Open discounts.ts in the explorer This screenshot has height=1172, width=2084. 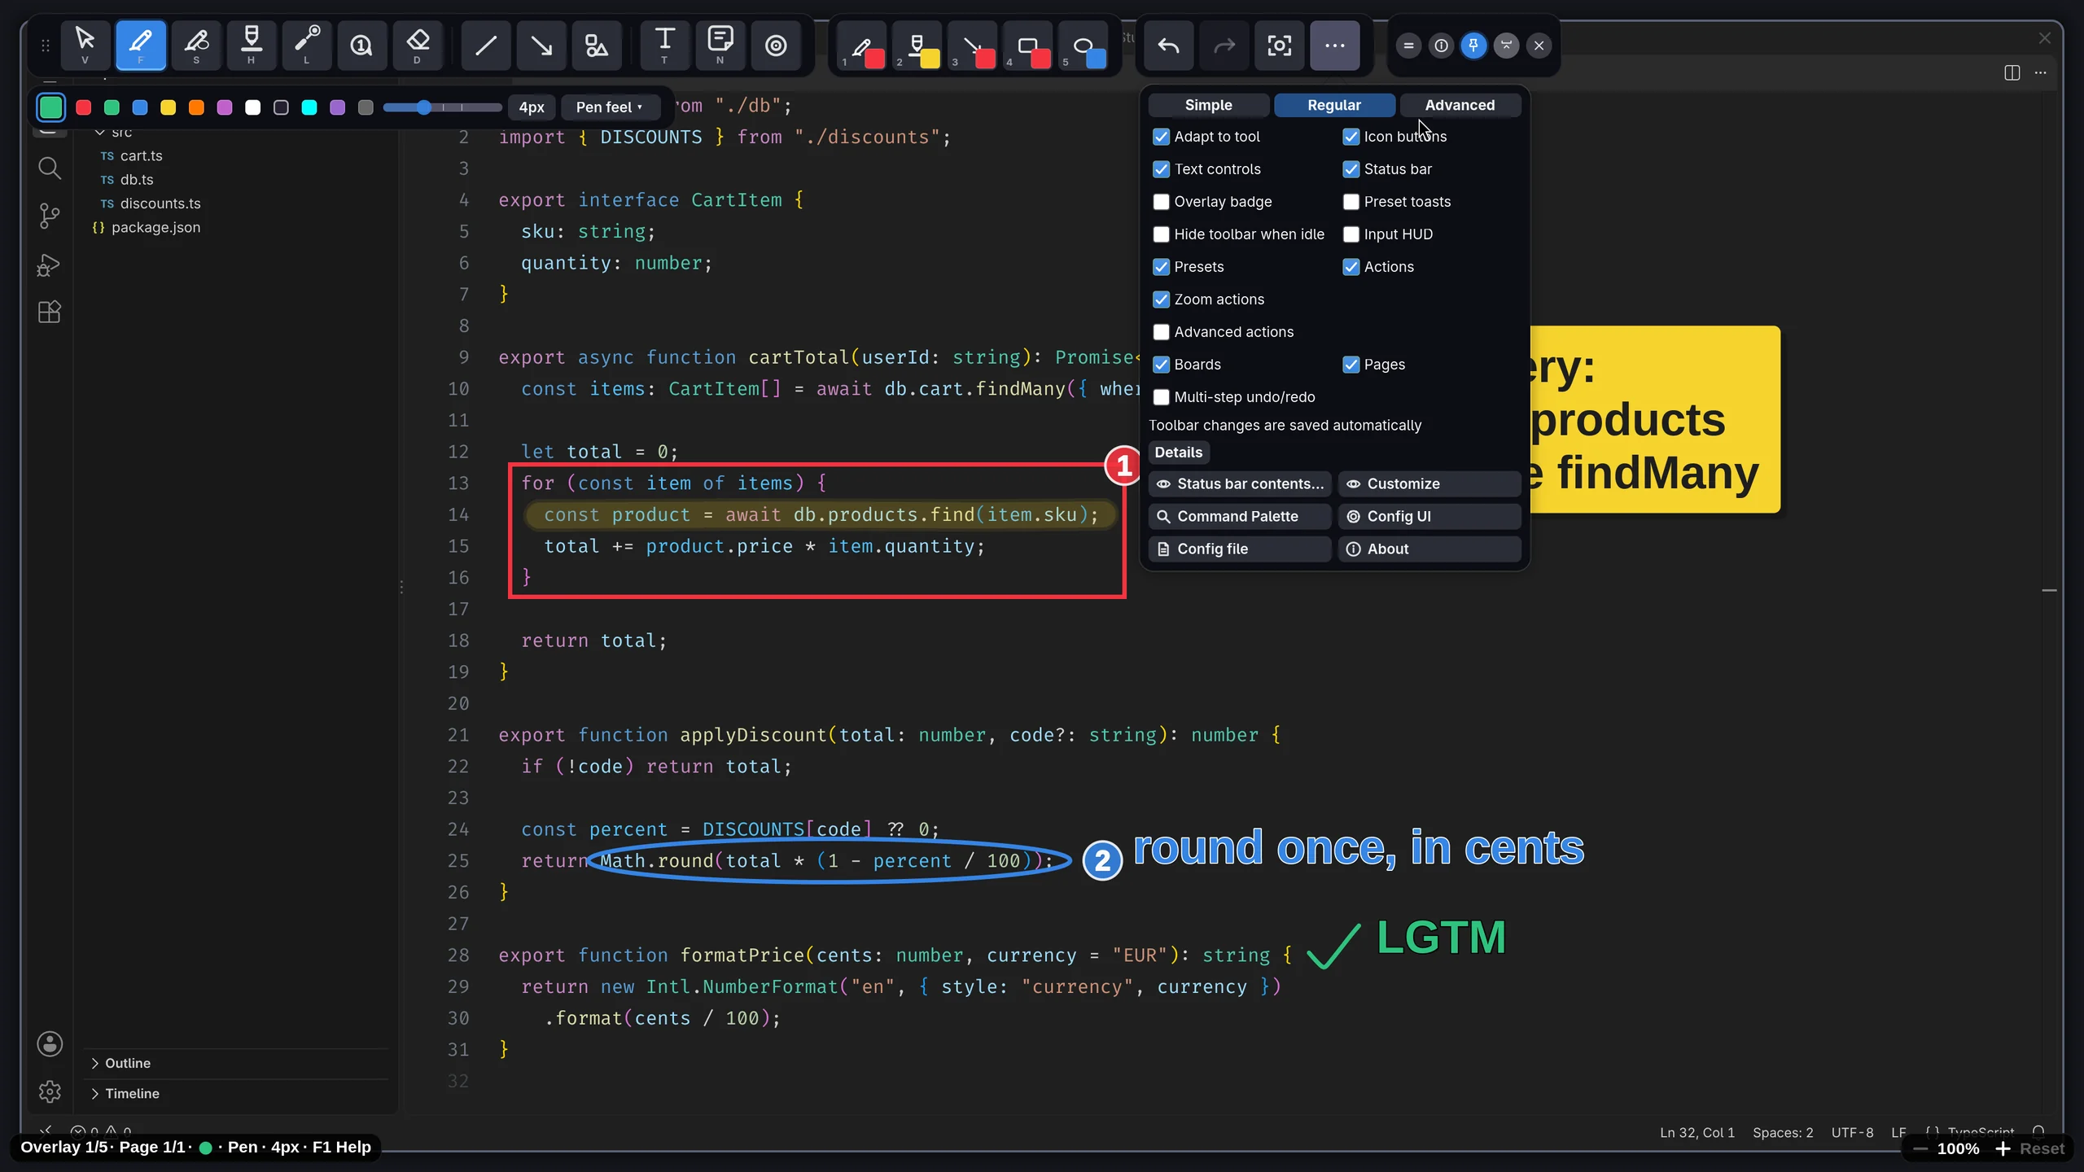pos(160,203)
